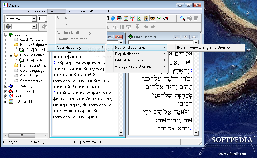Collapse the Greek Scriptures folder
257x158 pixels.
(11, 55)
